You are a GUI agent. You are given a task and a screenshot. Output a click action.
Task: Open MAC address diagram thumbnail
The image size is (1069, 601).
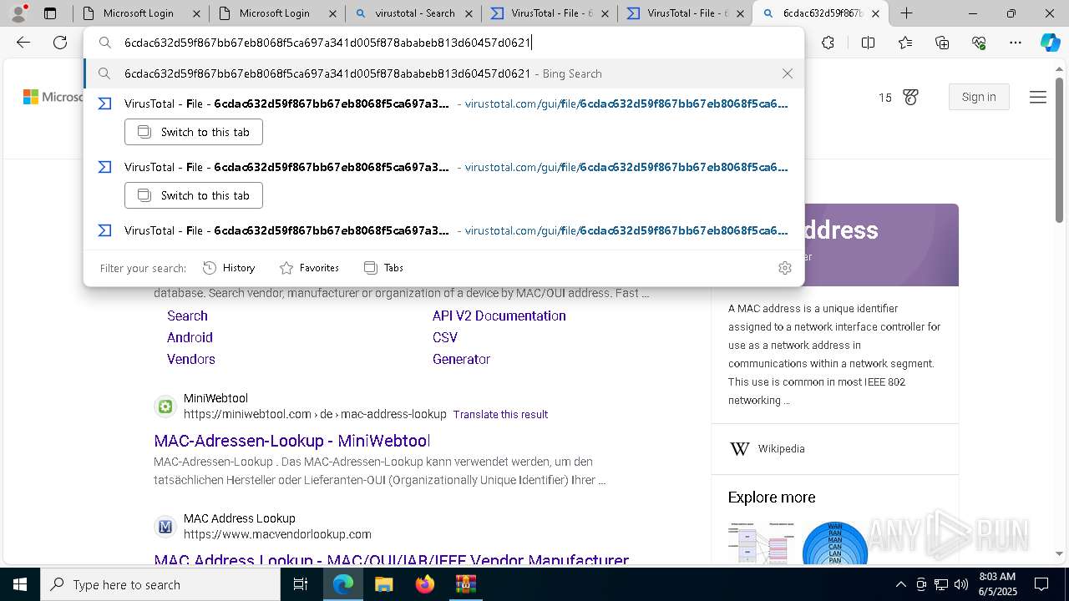click(x=761, y=543)
